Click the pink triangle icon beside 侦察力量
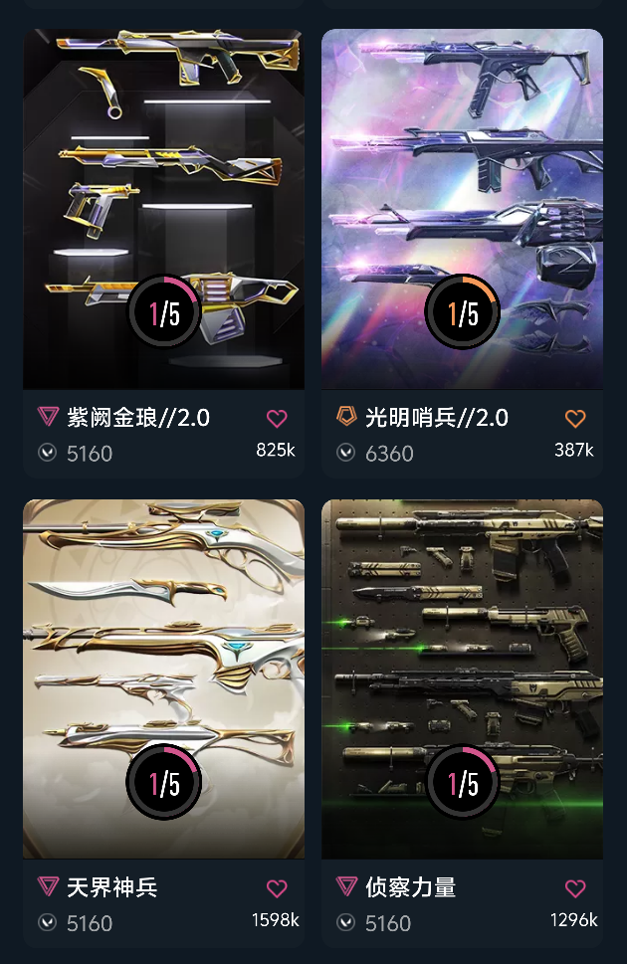 tap(346, 886)
